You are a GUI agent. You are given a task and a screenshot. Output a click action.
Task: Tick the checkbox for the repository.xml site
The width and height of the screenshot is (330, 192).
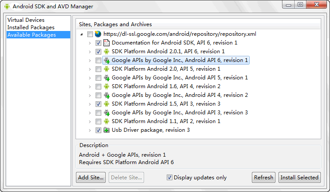click(90, 34)
